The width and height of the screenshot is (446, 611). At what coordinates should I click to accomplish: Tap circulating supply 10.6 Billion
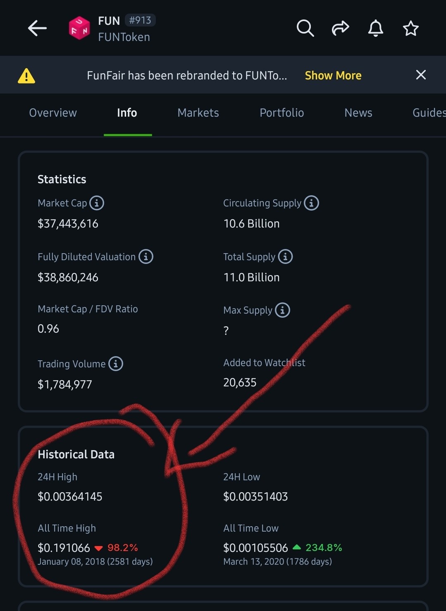point(251,224)
